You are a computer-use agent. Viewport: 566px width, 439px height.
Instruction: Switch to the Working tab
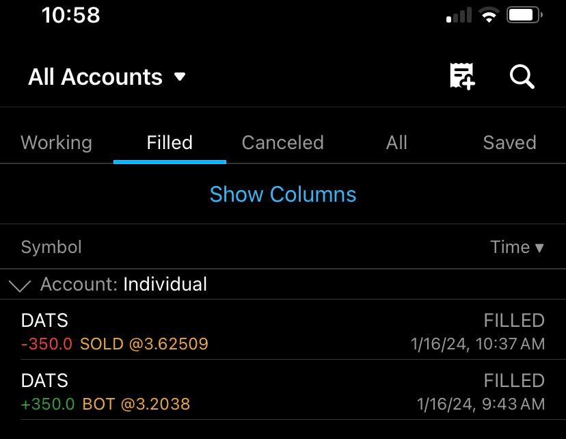[56, 143]
